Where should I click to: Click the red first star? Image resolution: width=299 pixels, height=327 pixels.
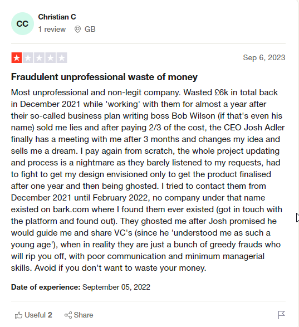(x=17, y=58)
